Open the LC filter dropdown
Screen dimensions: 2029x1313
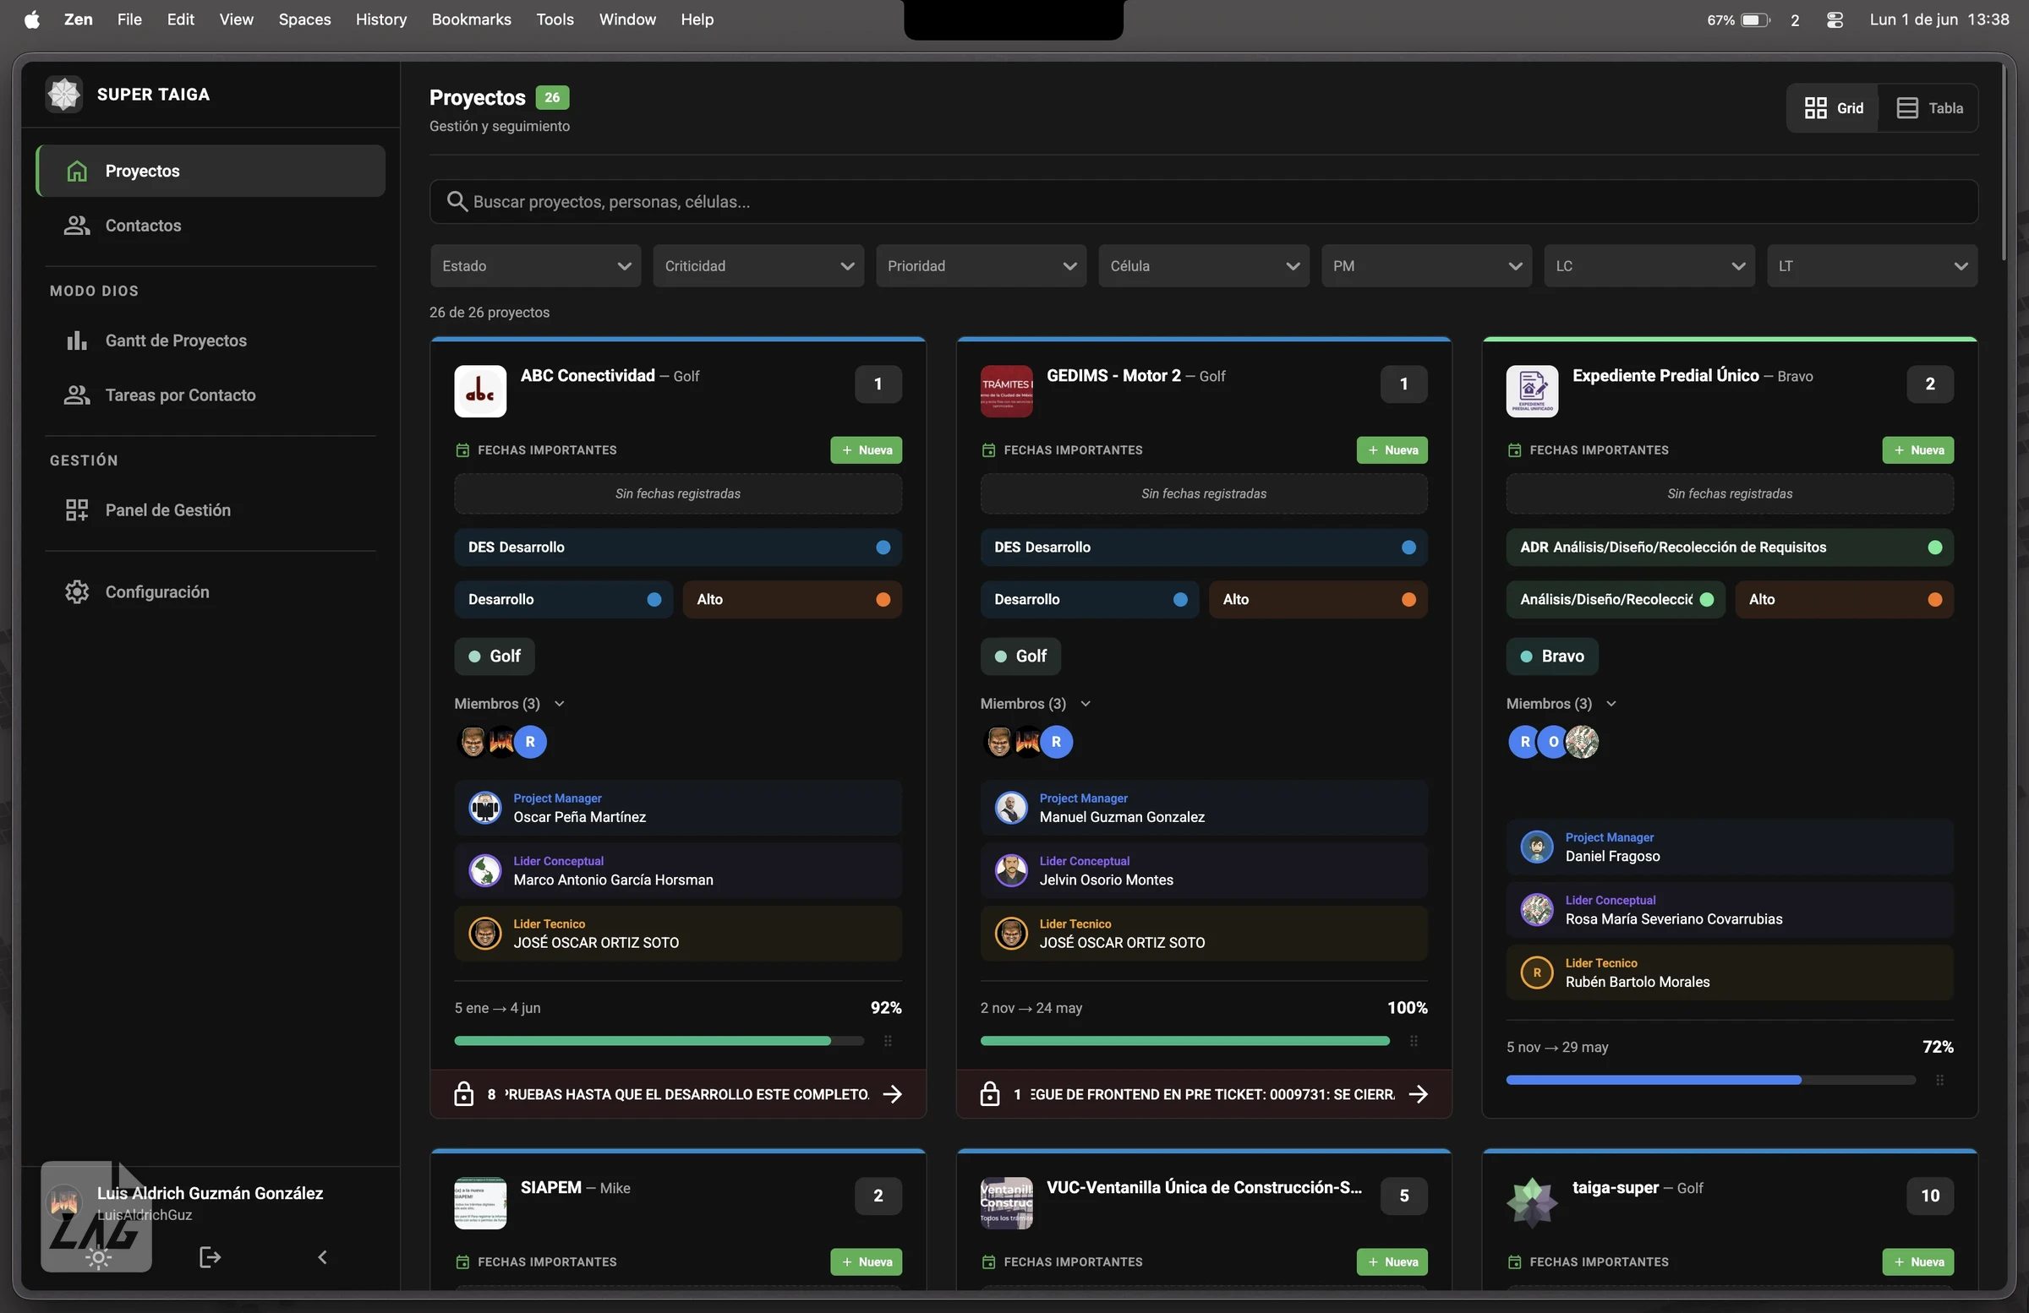(1649, 266)
